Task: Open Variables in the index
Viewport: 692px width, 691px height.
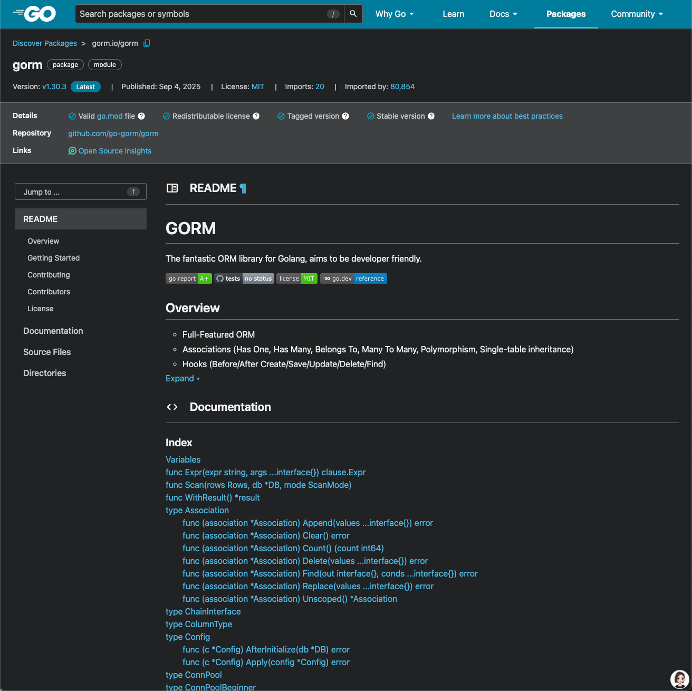Action: coord(183,459)
